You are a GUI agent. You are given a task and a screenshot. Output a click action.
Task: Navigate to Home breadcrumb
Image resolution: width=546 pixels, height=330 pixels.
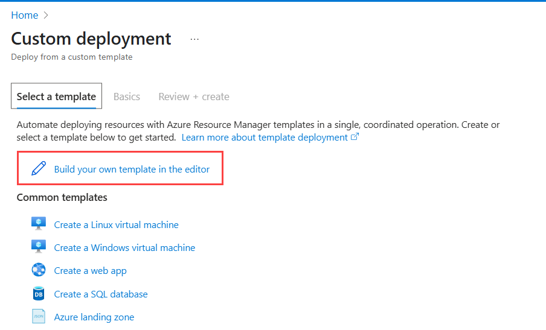[x=24, y=15]
